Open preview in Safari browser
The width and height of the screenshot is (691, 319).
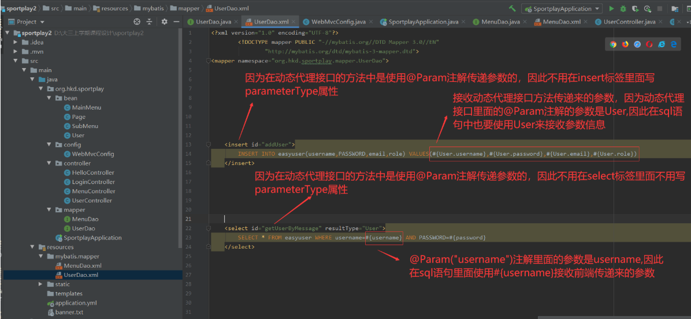(x=637, y=44)
